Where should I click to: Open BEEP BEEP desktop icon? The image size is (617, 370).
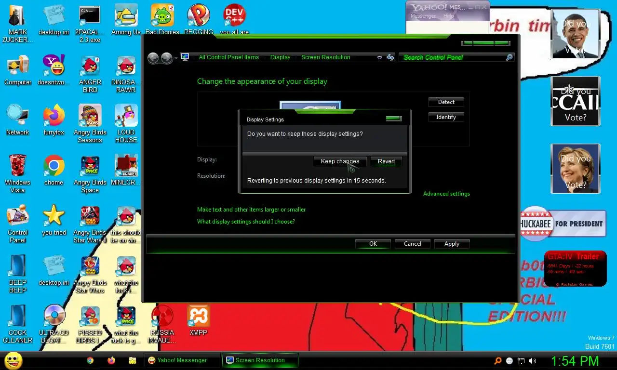tap(18, 274)
